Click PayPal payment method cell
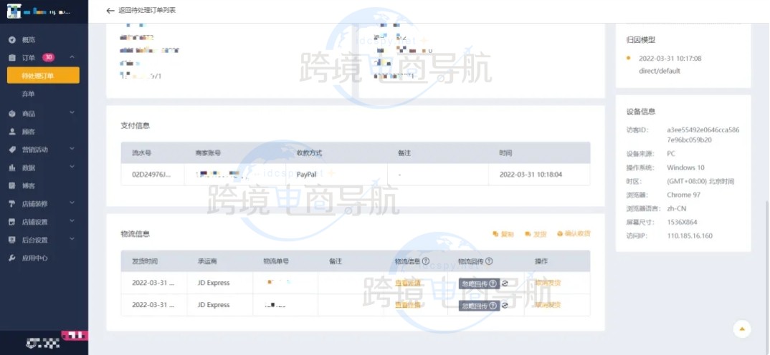The image size is (770, 355). point(306,175)
